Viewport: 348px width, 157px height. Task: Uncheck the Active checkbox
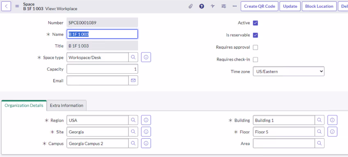coord(256,23)
